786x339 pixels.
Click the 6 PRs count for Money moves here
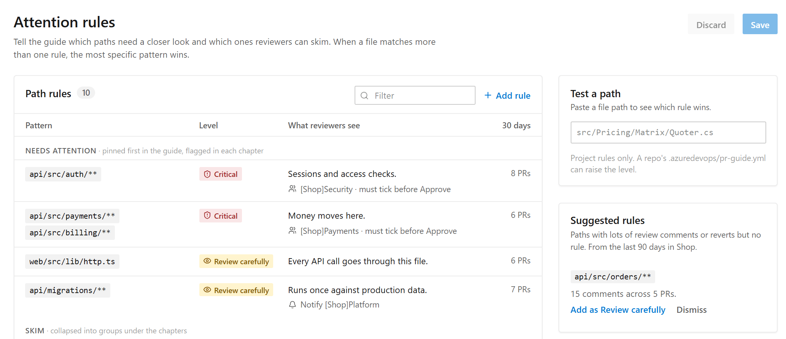tap(520, 215)
